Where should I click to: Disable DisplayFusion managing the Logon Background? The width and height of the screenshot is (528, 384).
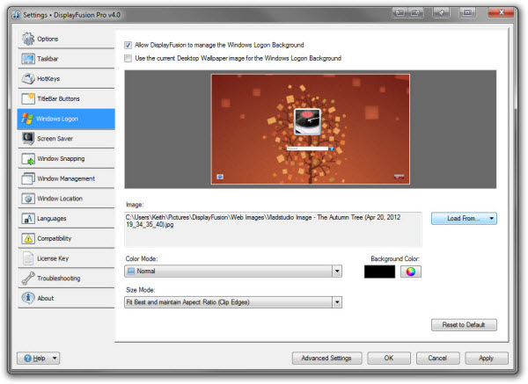pyautogui.click(x=128, y=45)
